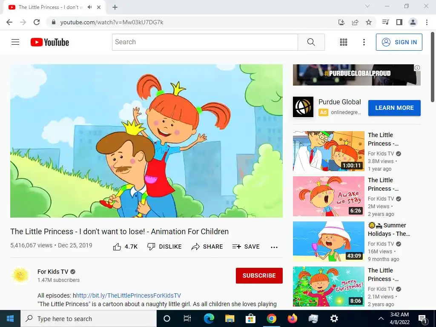Open 1:00:11 Little Princess doctor video thumbnail
Screen dimensions: 436x327
coord(328,151)
